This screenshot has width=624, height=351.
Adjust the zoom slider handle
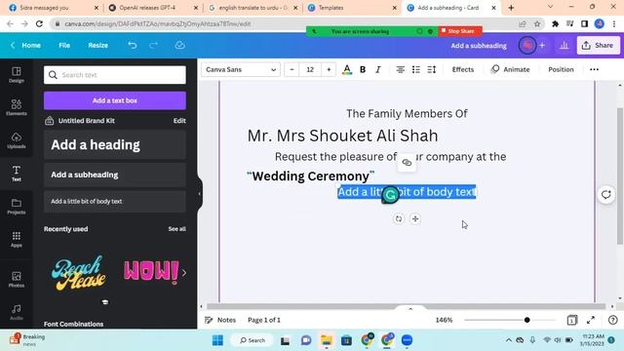coord(526,320)
